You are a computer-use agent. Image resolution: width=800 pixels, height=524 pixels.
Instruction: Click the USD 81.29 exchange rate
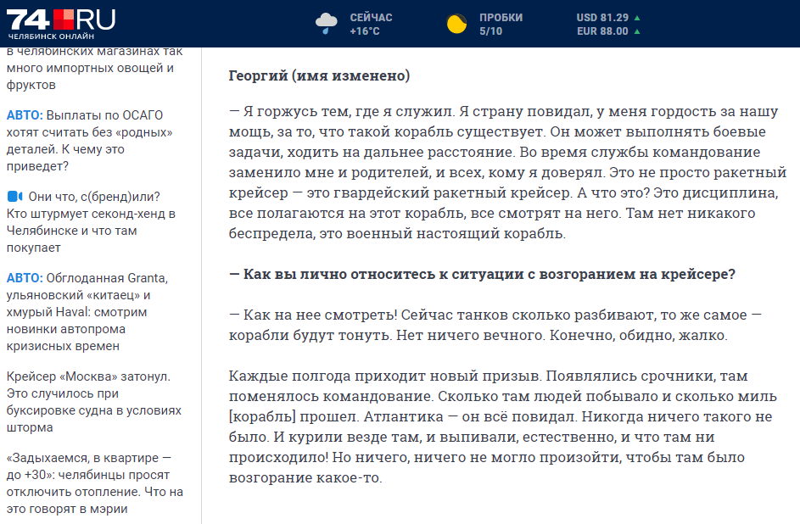[x=602, y=18]
